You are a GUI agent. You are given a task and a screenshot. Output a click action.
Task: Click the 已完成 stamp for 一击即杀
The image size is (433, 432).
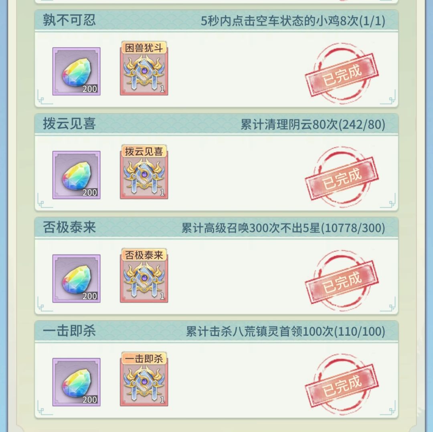(342, 385)
